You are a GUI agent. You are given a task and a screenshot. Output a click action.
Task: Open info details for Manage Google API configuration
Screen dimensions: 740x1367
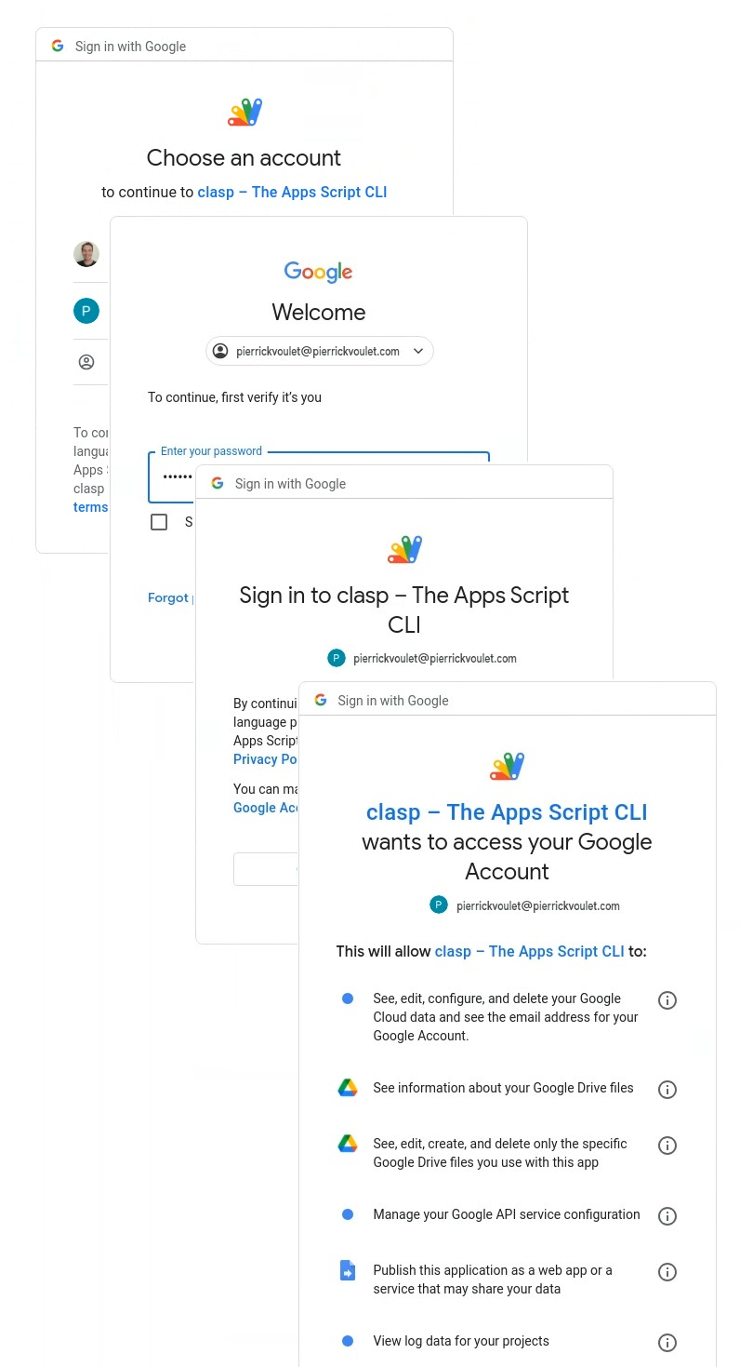click(667, 1215)
